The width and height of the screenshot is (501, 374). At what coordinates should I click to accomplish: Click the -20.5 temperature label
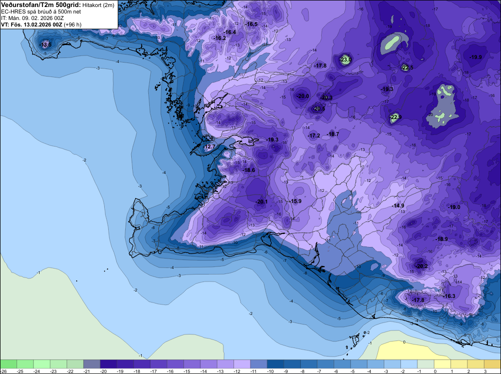[319, 108]
